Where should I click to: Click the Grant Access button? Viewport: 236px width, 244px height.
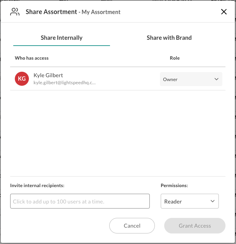point(195,226)
